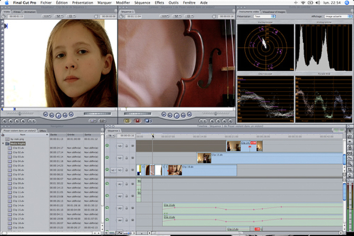Go to next edit in the Viewer
Screen dimensions: 354x236
(x=71, y=114)
